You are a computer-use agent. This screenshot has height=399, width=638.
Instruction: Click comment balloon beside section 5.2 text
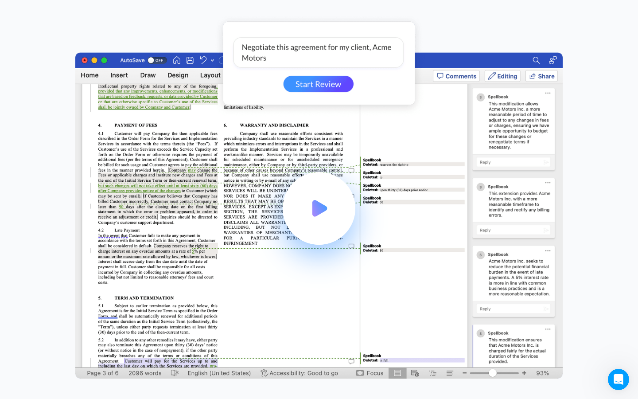(351, 361)
